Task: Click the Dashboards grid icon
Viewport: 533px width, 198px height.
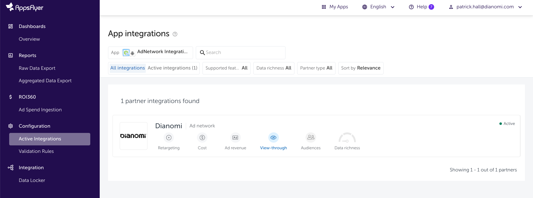Action: [11, 26]
